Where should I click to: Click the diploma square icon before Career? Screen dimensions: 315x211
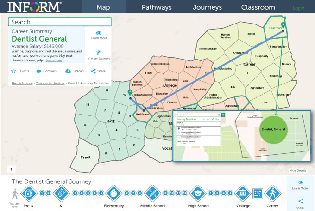(258, 193)
